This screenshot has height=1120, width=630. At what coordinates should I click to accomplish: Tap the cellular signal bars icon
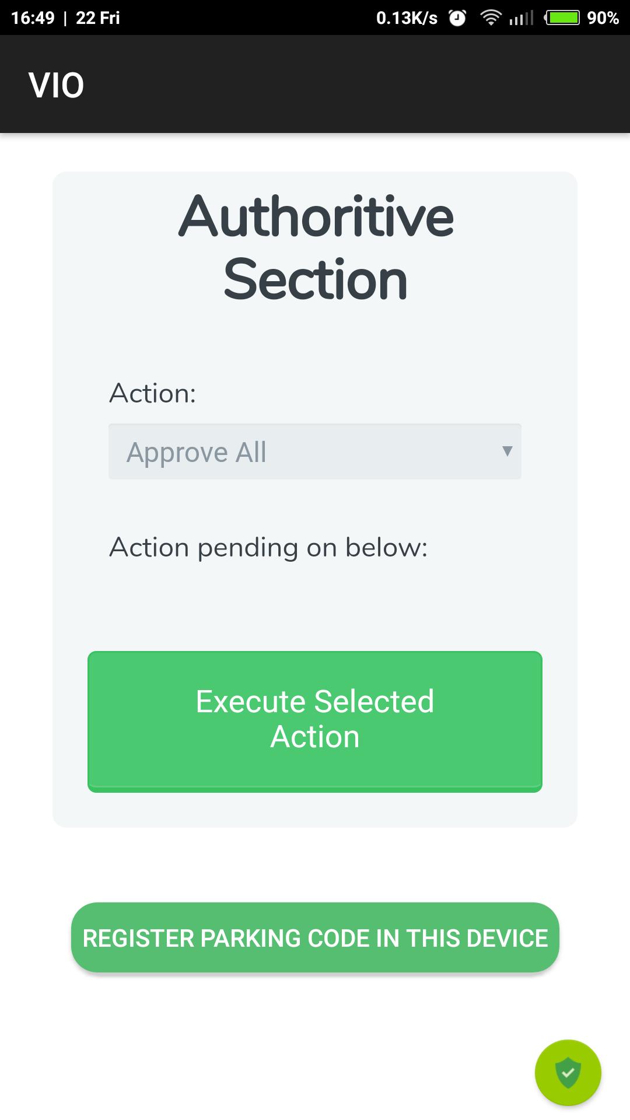(x=521, y=18)
